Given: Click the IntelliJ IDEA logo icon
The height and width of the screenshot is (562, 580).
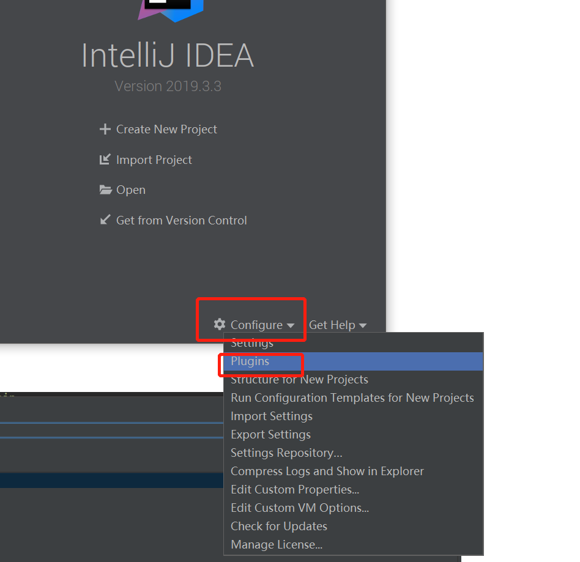Looking at the screenshot, I should tap(171, 10).
